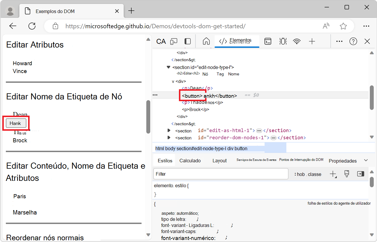Select the inspect element tool
Screen dimensions: 377x242
[161, 41]
